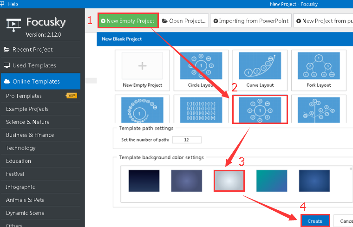Click the Online Templates cloud icon
Image resolution: width=353 pixels, height=227 pixels.
7,81
